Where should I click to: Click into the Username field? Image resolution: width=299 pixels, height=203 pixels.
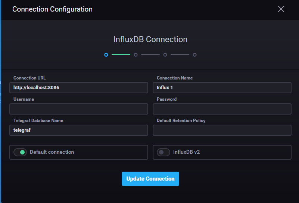coord(79,109)
